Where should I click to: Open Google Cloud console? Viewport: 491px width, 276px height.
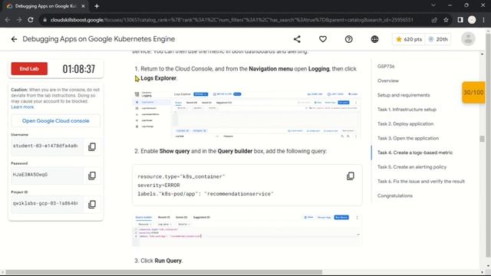click(56, 121)
